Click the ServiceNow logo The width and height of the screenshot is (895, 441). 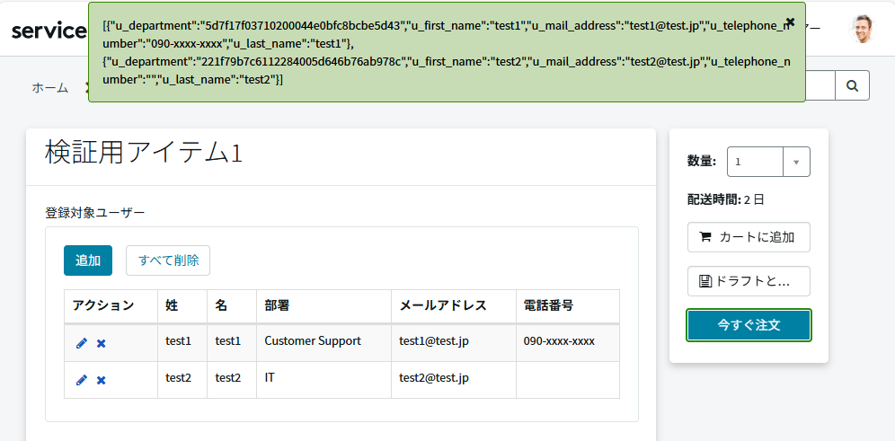pyautogui.click(x=49, y=30)
